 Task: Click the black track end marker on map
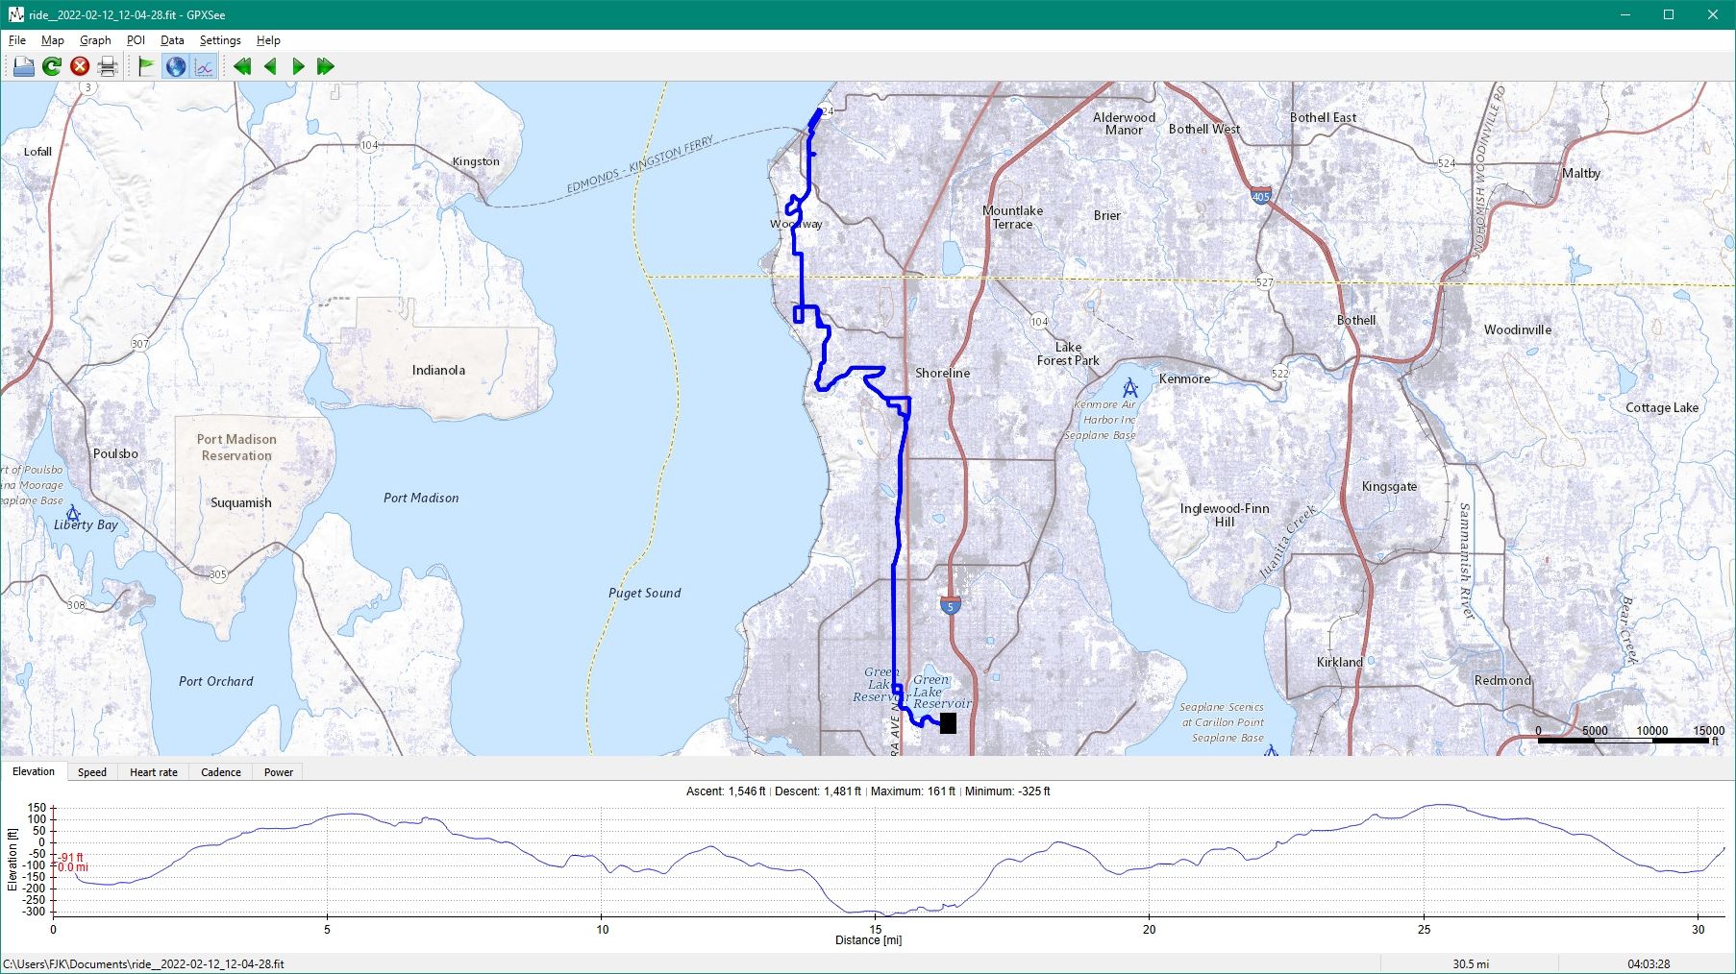[948, 723]
